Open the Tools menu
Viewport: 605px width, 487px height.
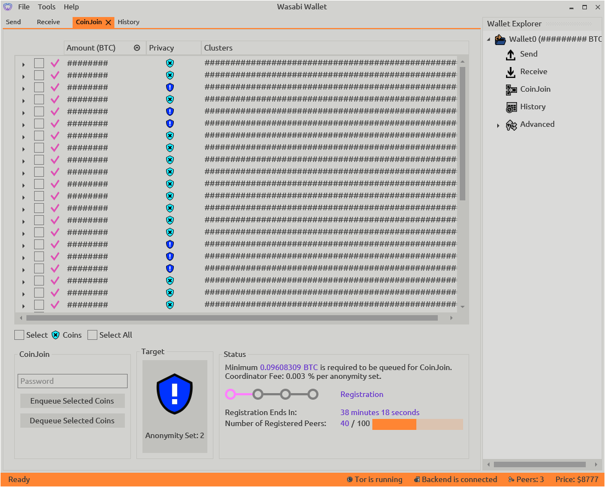click(46, 7)
